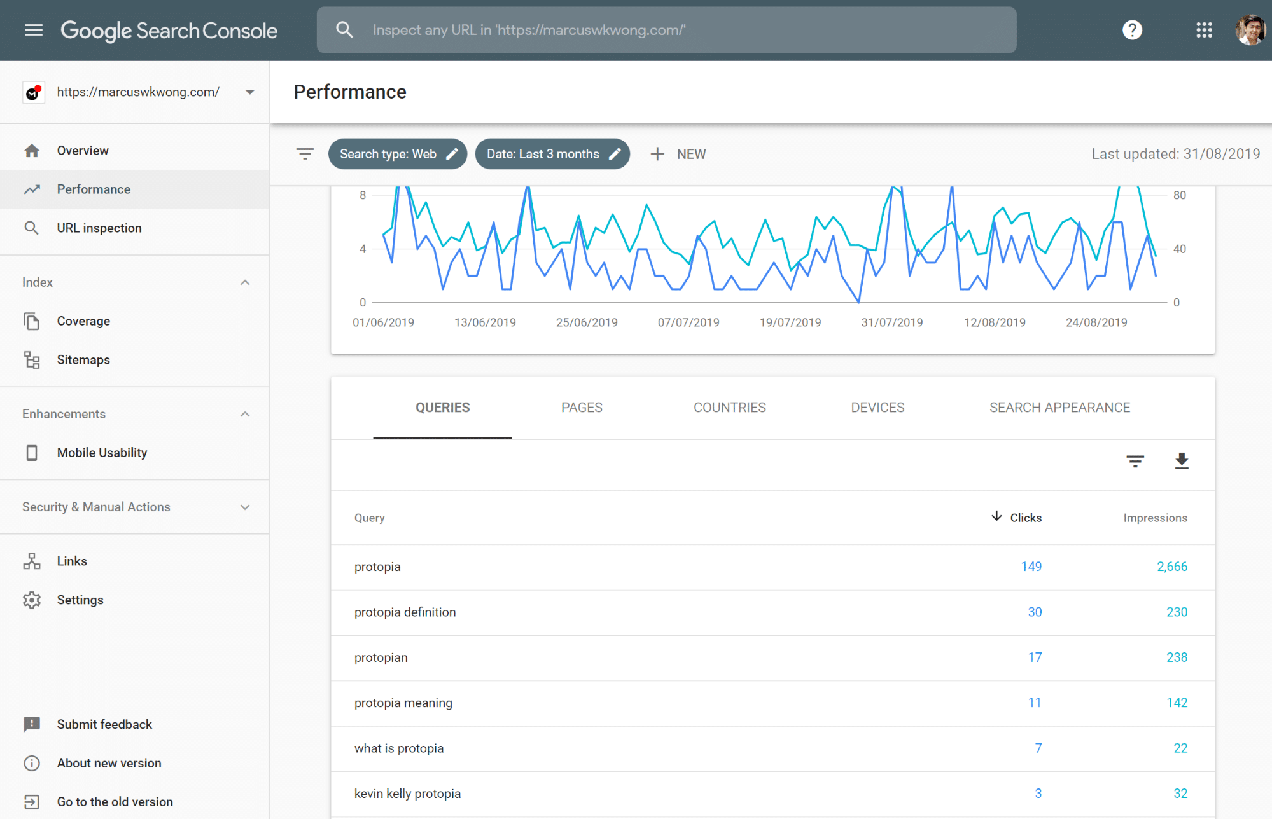Open the help question mark icon

click(x=1132, y=30)
